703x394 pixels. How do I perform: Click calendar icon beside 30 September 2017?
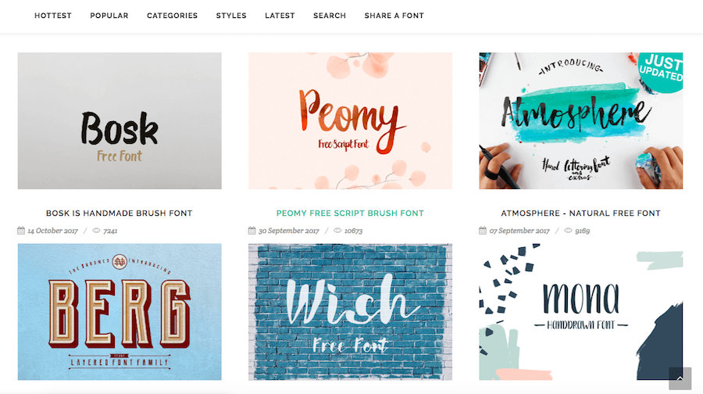[x=252, y=231]
